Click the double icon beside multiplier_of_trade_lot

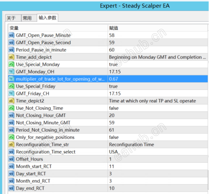pyautogui.click(x=11, y=79)
